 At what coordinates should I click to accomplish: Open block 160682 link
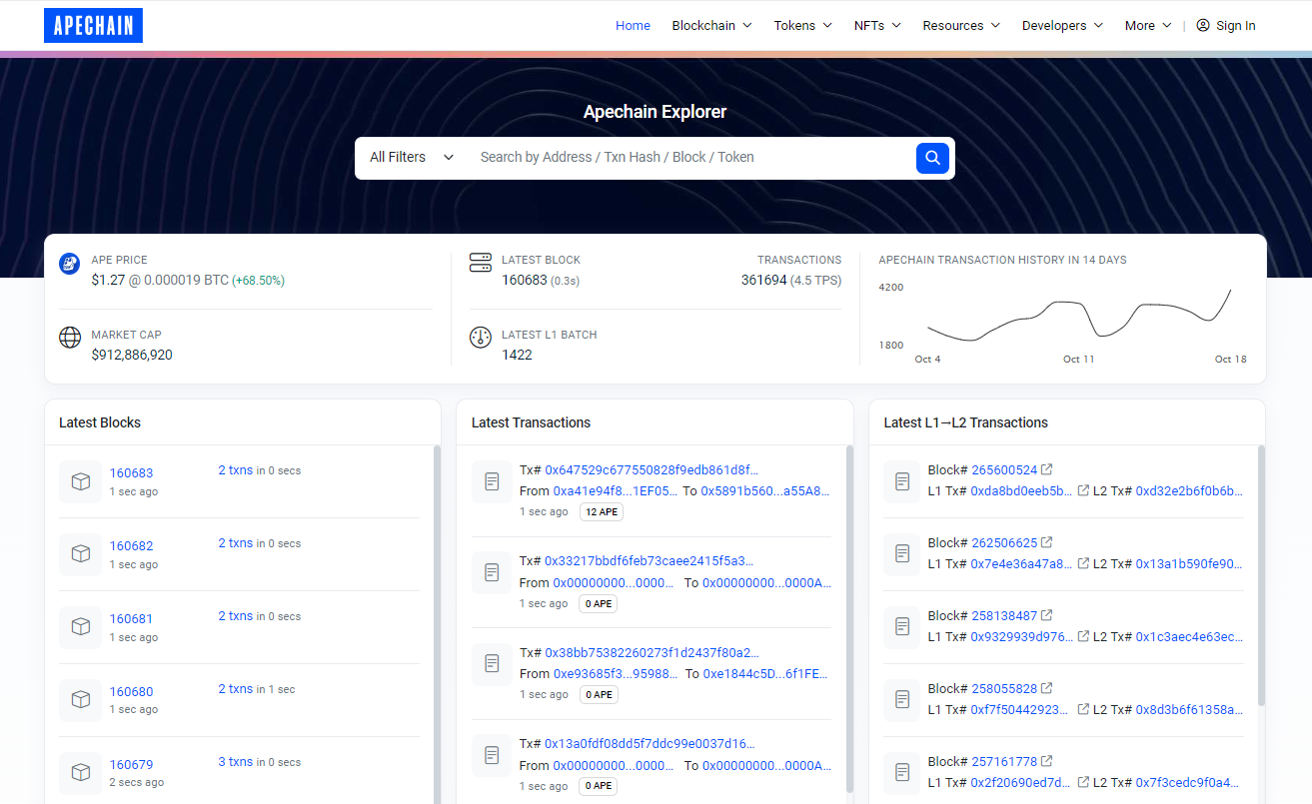click(131, 546)
